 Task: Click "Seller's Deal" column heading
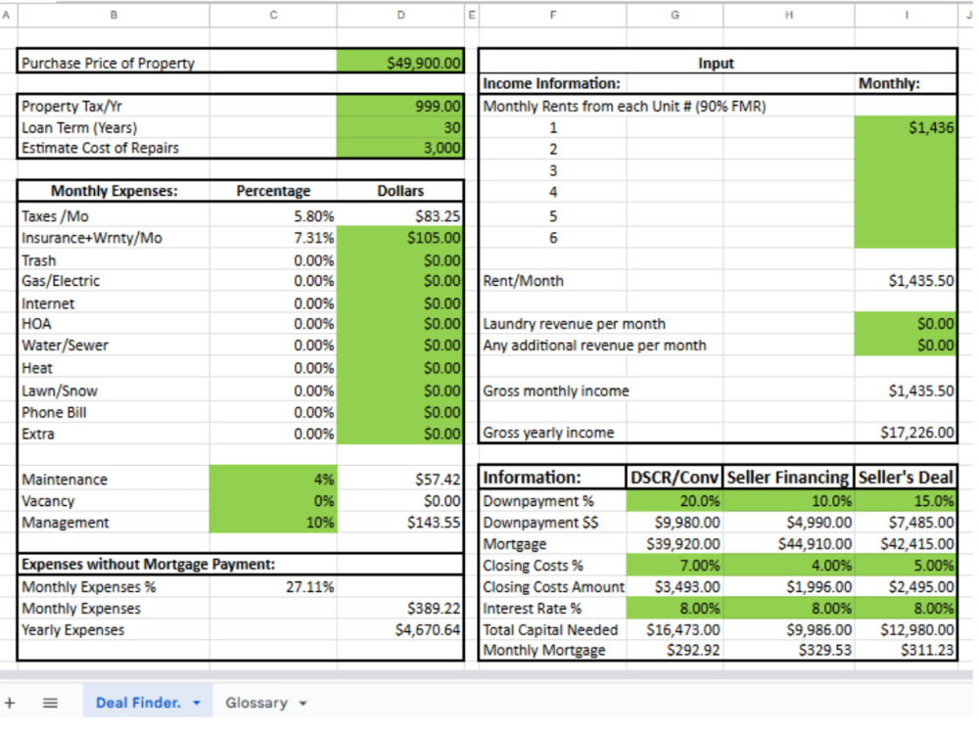coord(906,478)
